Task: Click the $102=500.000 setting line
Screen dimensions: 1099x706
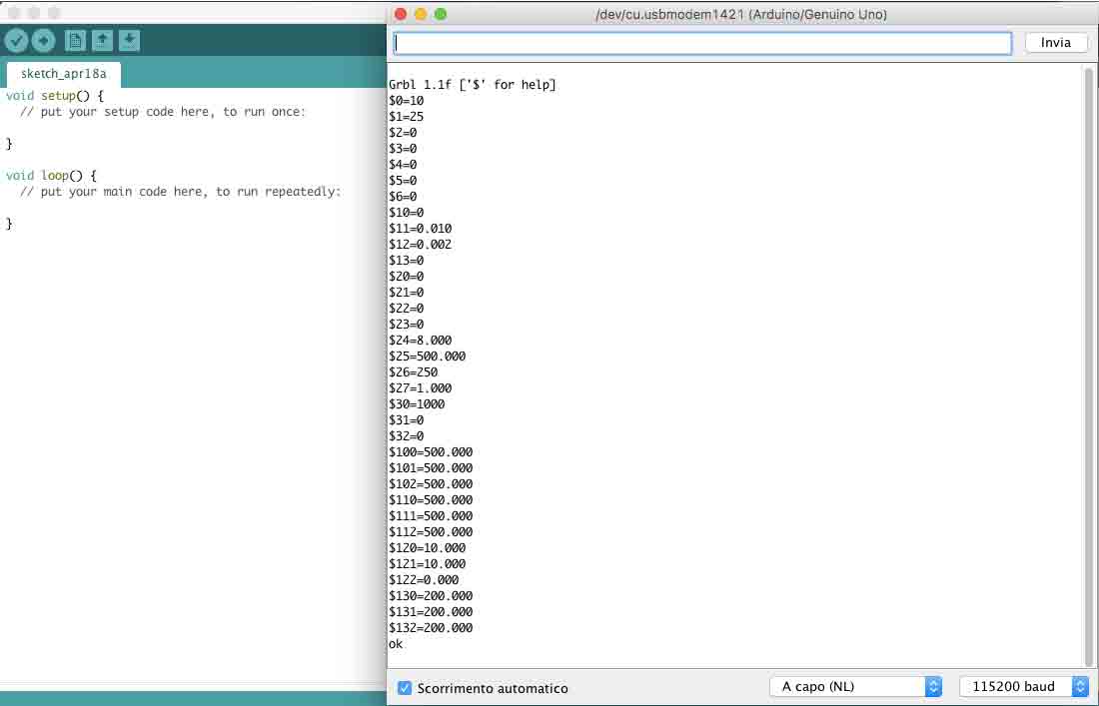Action: tap(431, 484)
